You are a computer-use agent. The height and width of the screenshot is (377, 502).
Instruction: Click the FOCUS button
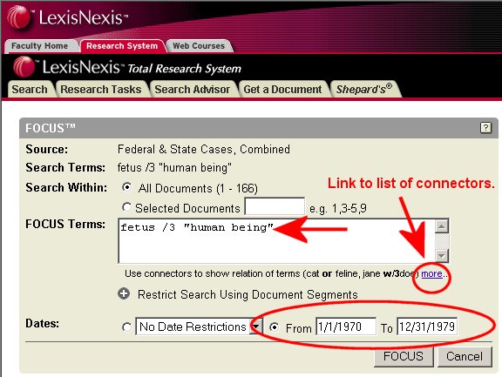(x=404, y=356)
